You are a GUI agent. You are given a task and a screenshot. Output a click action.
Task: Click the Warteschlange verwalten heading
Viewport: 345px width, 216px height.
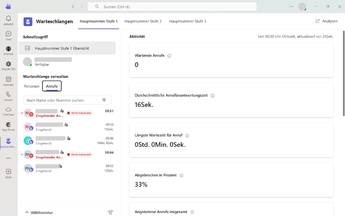click(46, 76)
